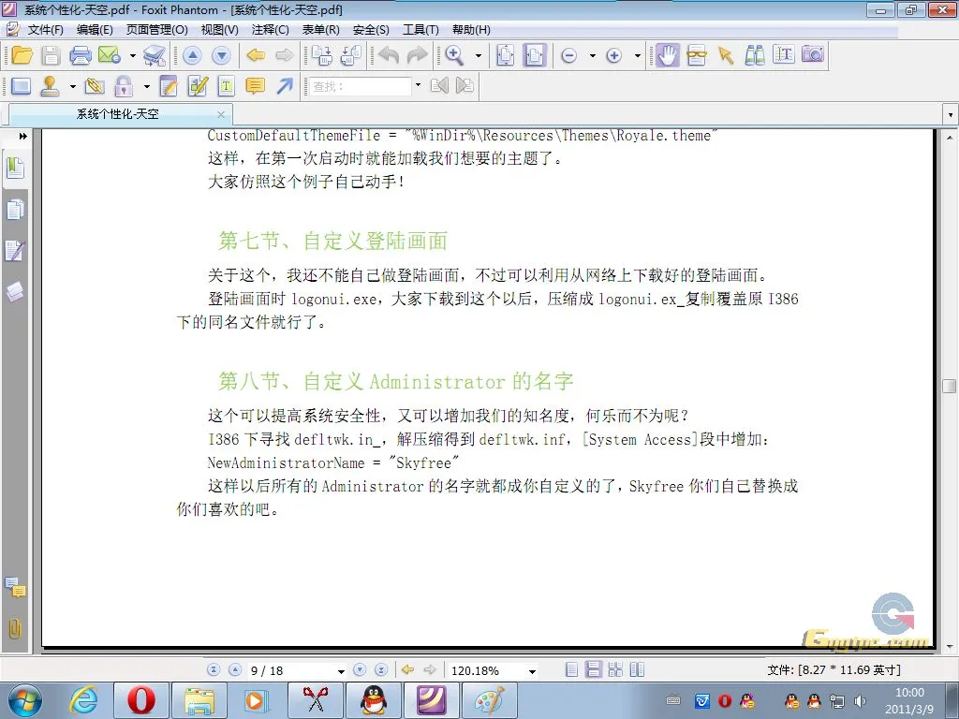959x719 pixels.
Task: Select the Hand tool
Action: (x=668, y=56)
